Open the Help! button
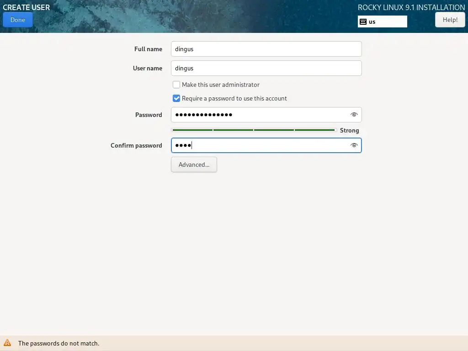Screen dimensions: 468x351 [x=450, y=20]
